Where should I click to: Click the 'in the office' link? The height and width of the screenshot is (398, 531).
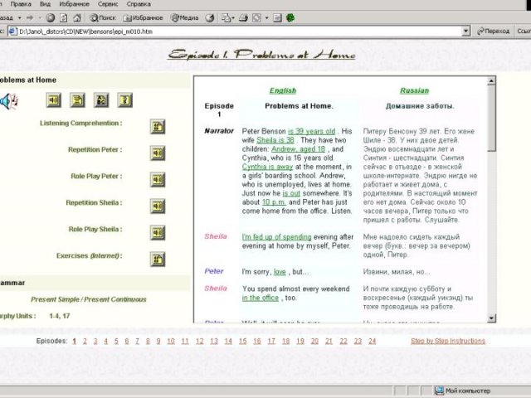(261, 298)
